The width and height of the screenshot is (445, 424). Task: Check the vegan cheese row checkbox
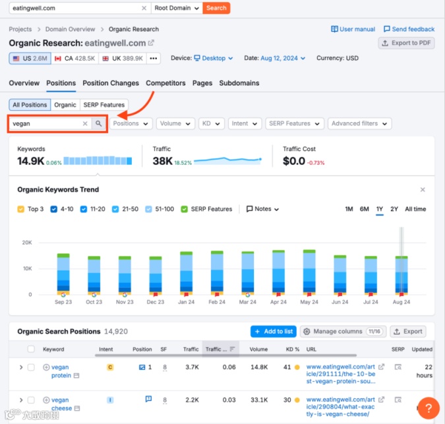pos(31,400)
